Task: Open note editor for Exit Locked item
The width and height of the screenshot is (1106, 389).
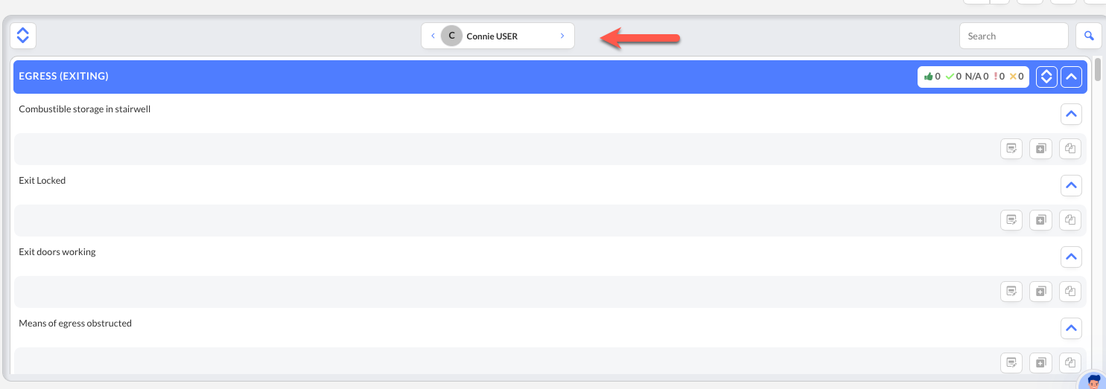Action: (x=1011, y=219)
